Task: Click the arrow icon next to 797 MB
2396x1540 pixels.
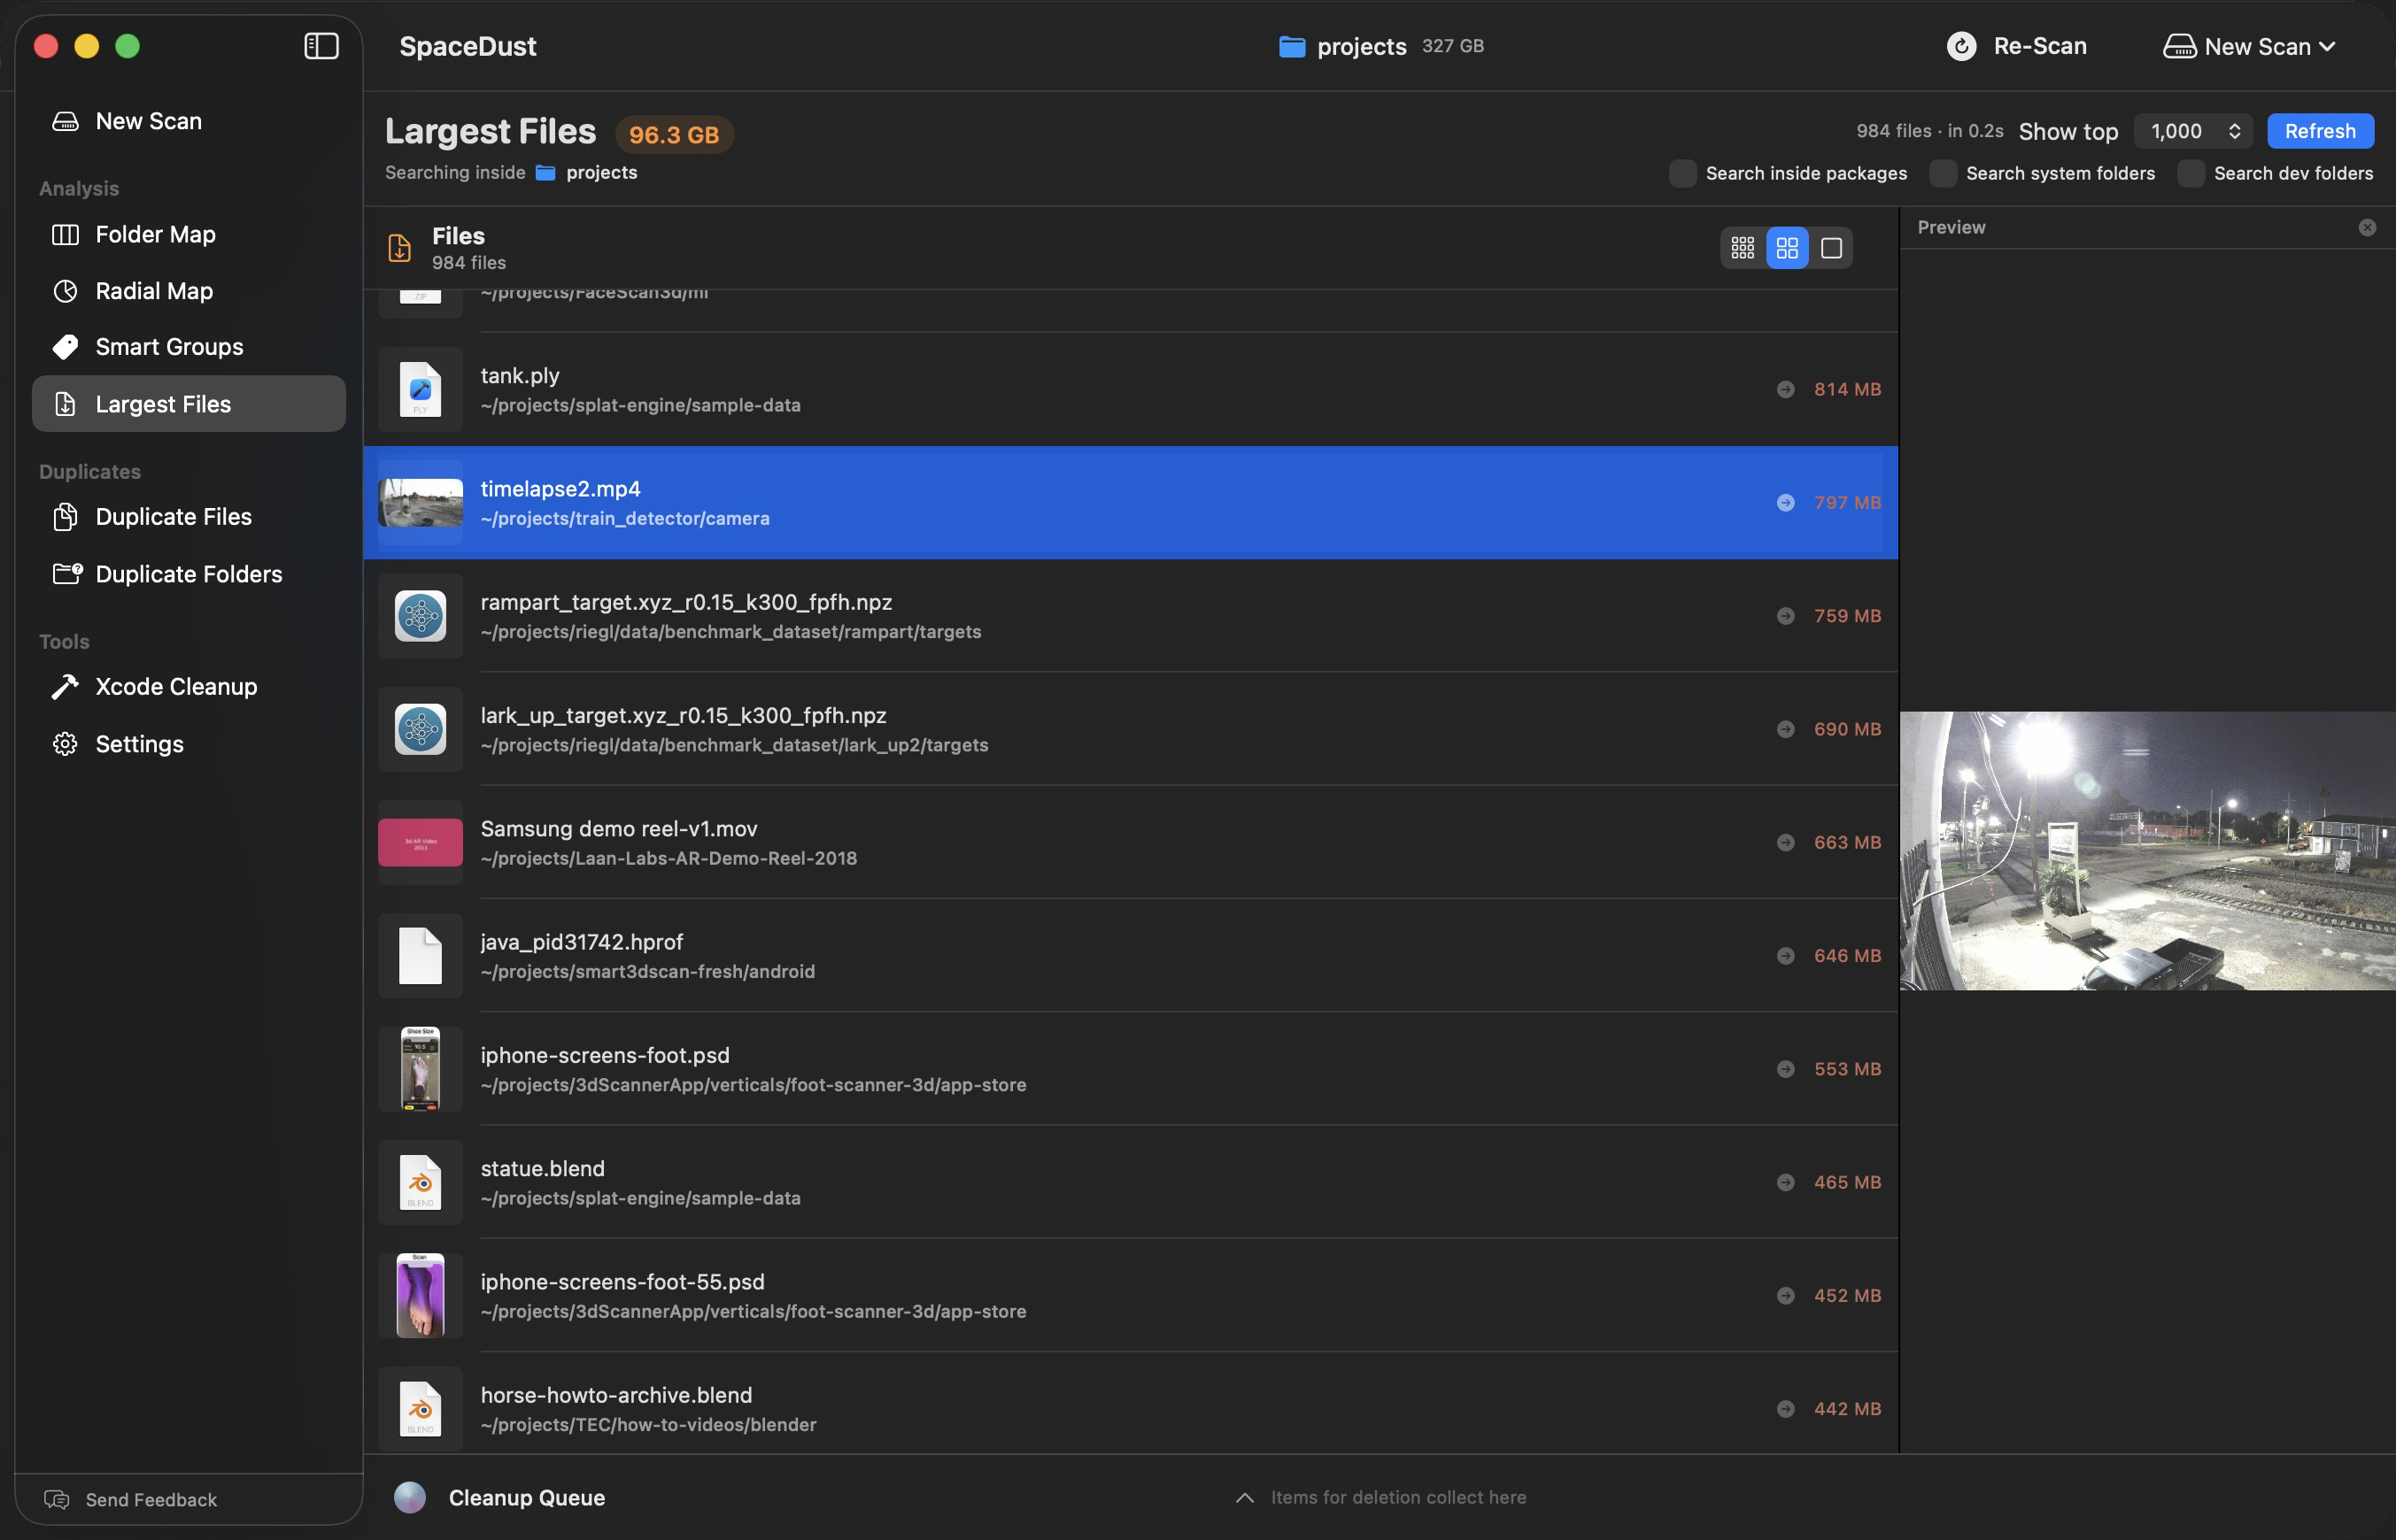Action: [1786, 502]
